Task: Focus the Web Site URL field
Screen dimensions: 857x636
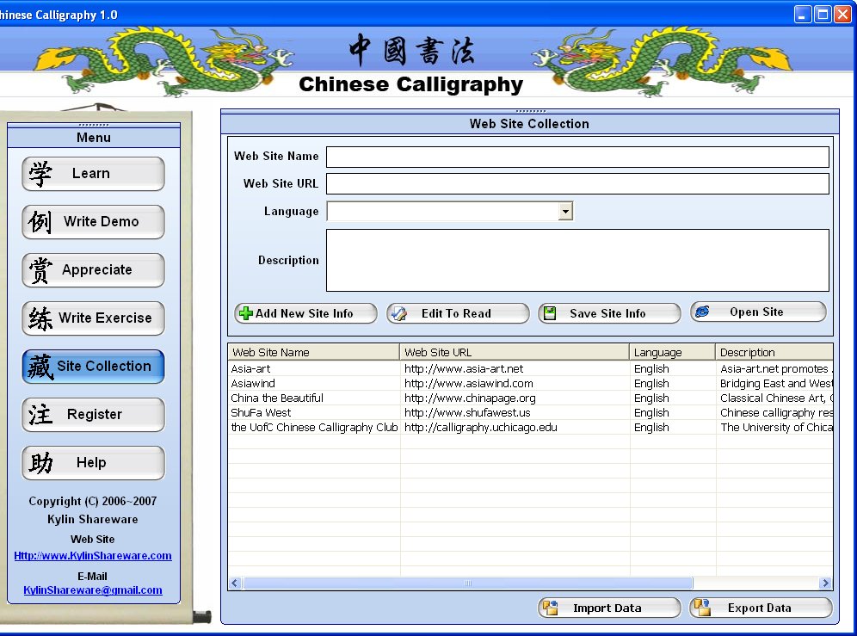Action: point(577,184)
